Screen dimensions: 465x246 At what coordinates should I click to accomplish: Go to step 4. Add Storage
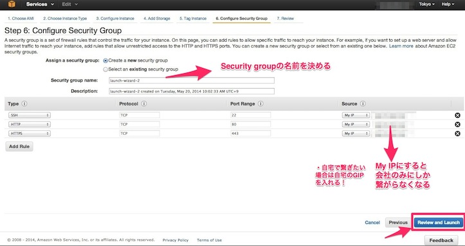[157, 19]
